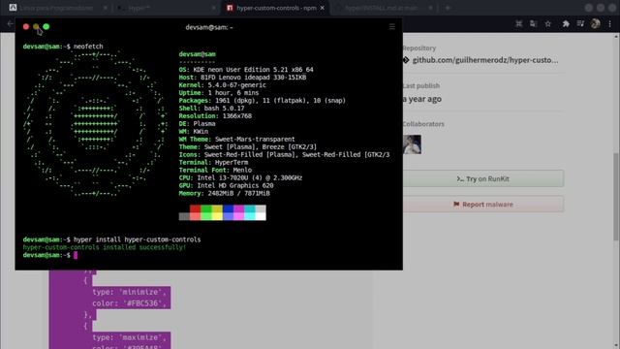This screenshot has height=349, width=620.
Task: Click the 'Kernel: 5.4.0-67-generic' line
Action: (x=222, y=85)
